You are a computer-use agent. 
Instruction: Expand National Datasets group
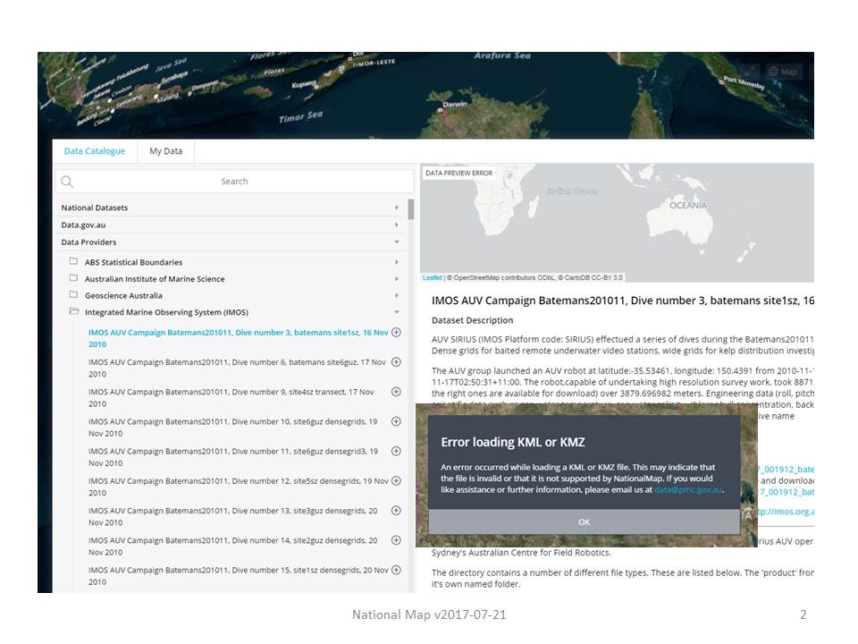(x=397, y=208)
